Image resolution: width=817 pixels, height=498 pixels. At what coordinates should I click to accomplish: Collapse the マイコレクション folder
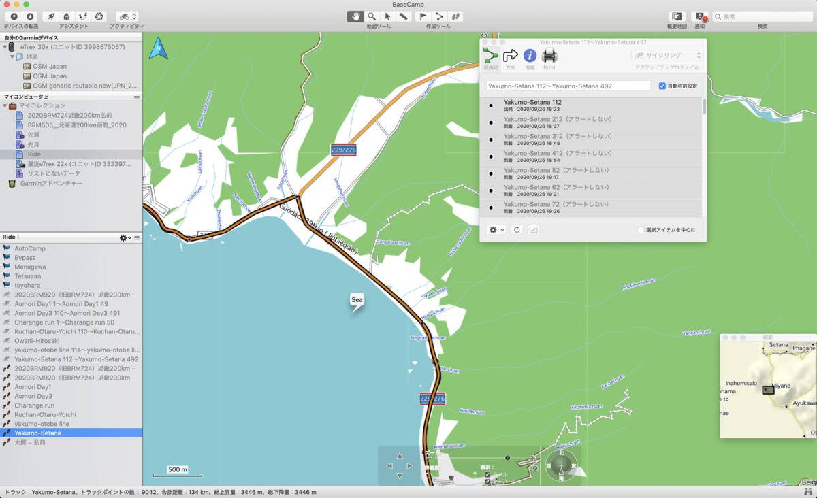point(5,105)
